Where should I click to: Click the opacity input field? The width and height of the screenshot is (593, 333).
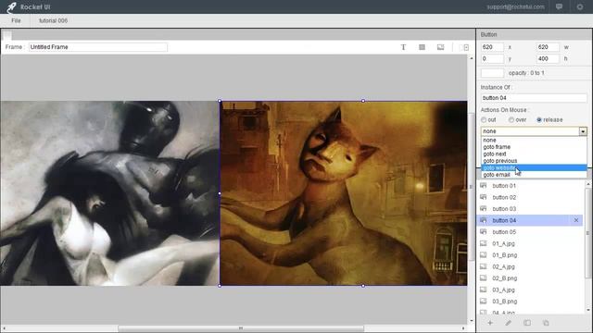tap(492, 73)
